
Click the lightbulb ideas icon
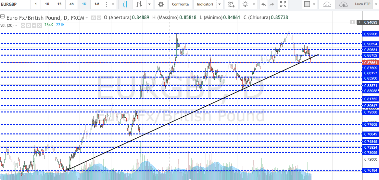(246, 4)
